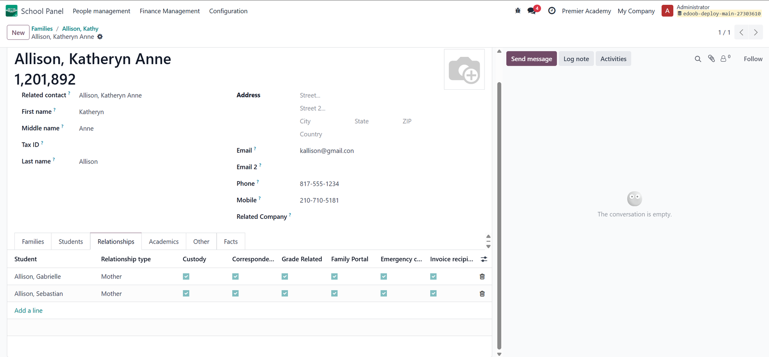Delete the Allison, Gabrielle relationship row
Viewport: 769px width, 357px height.
(482, 276)
